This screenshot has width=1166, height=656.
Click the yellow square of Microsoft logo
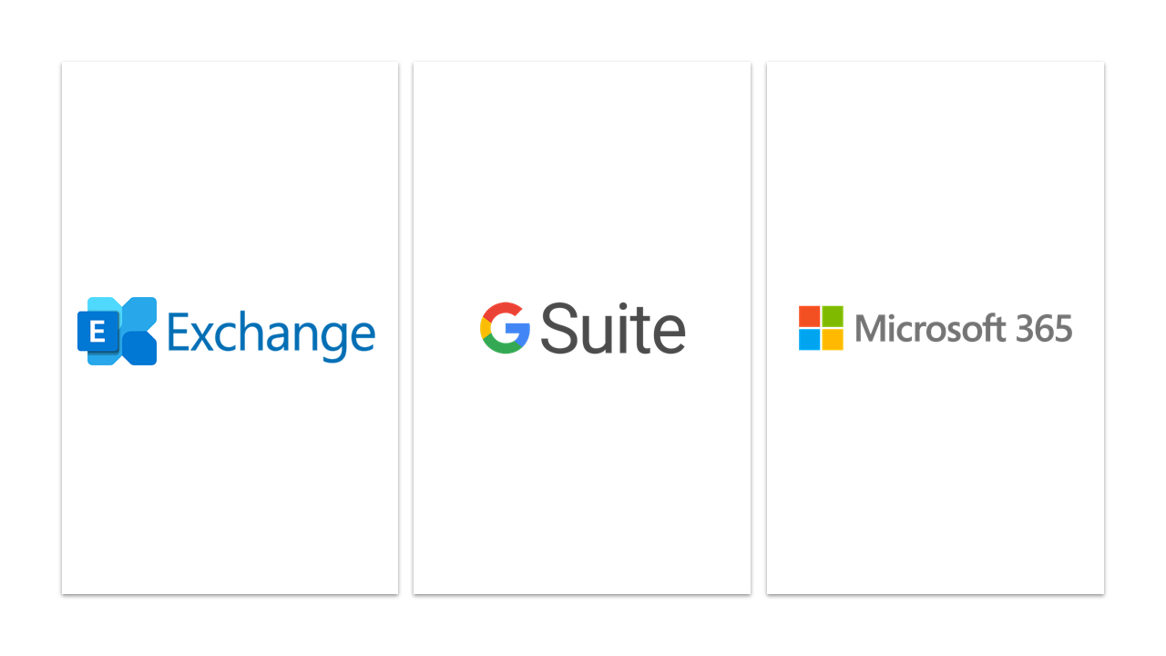click(833, 340)
